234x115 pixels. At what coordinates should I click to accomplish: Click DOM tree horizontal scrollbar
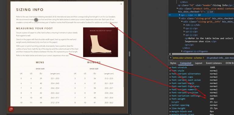pos(203,54)
